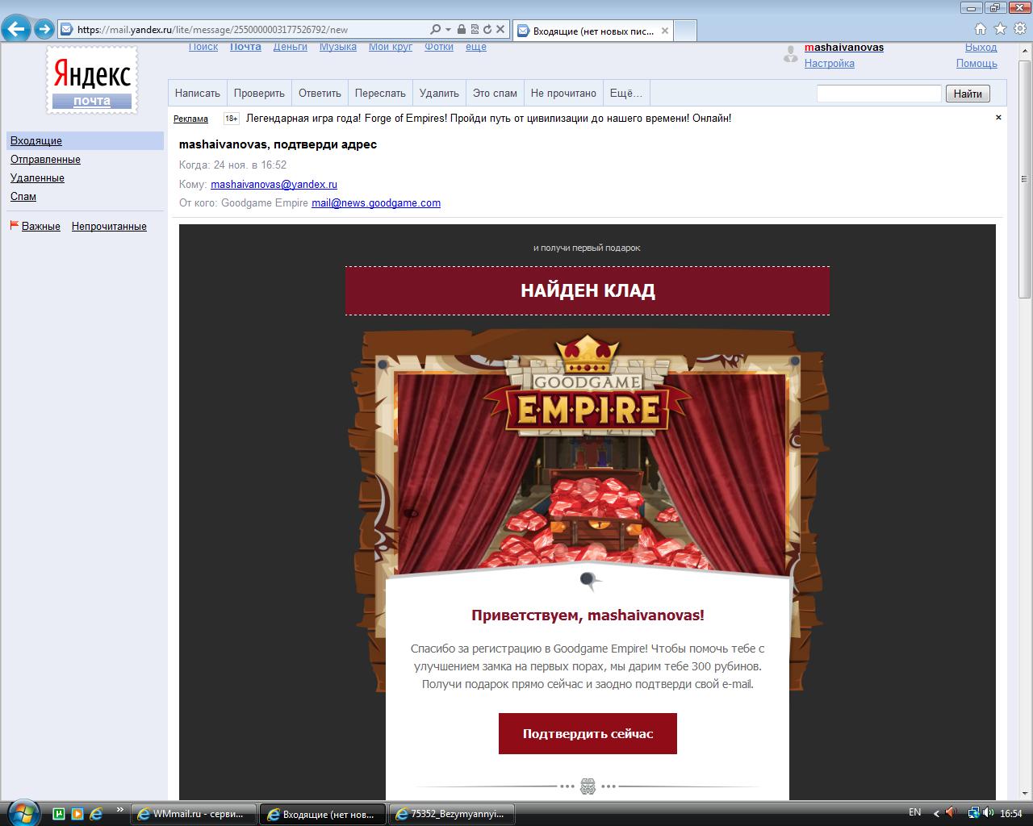1033x826 pixels.
Task: Go forward with the browser Forward arrow
Action: click(x=44, y=30)
